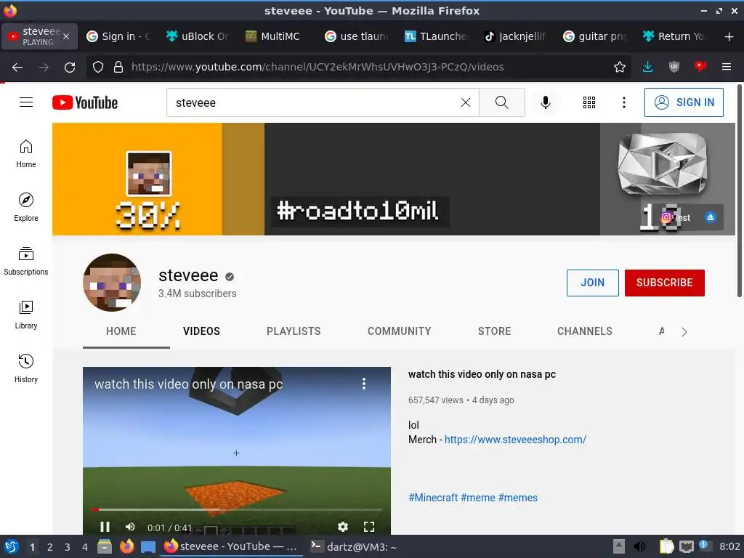
Task: Click the #memes hashtag
Action: click(517, 497)
